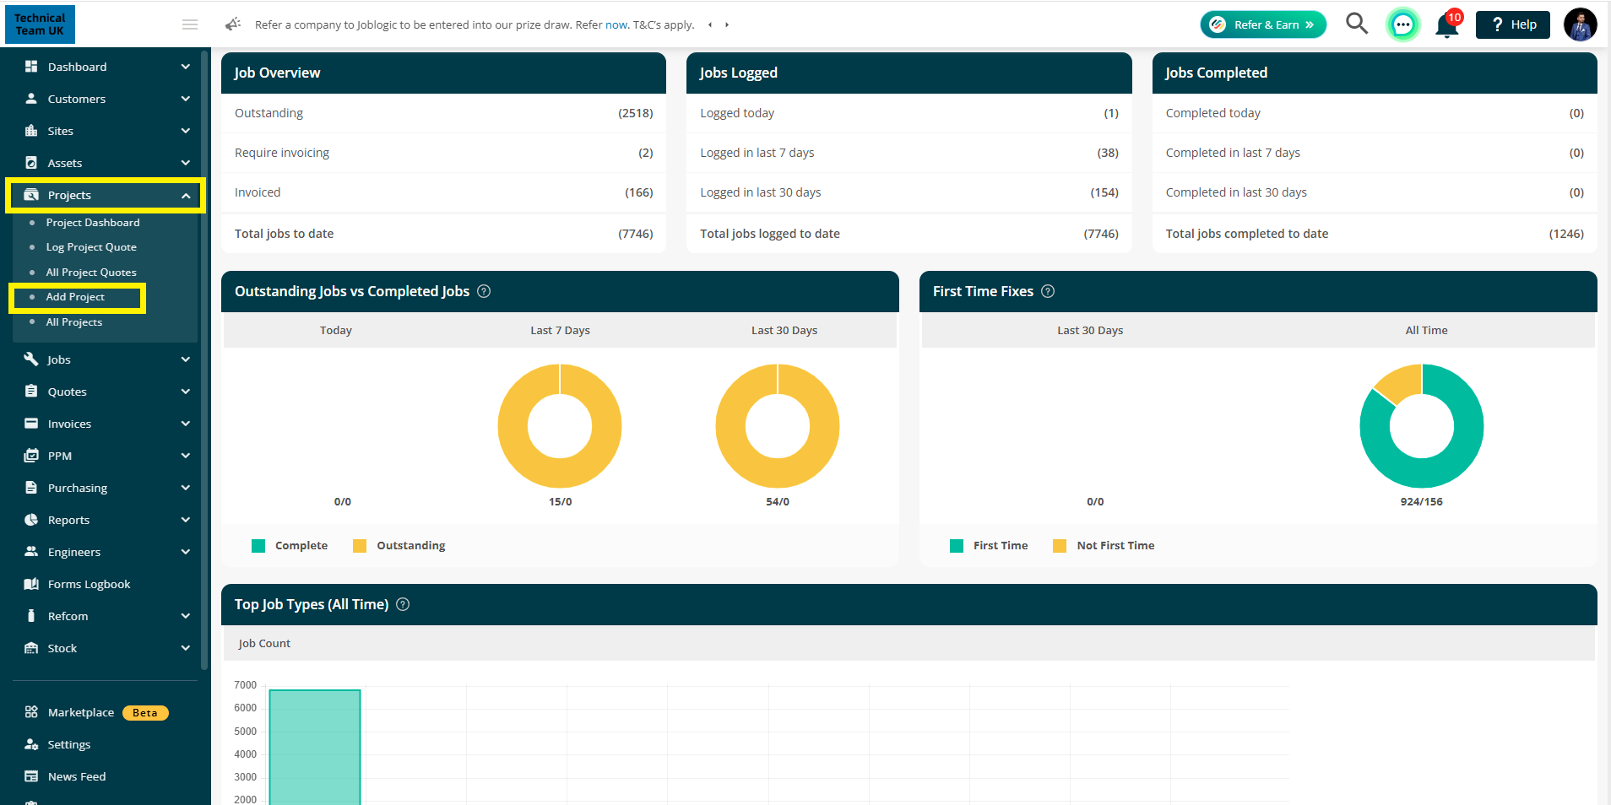Open the search magnifier icon
The height and width of the screenshot is (805, 1611).
point(1356,24)
